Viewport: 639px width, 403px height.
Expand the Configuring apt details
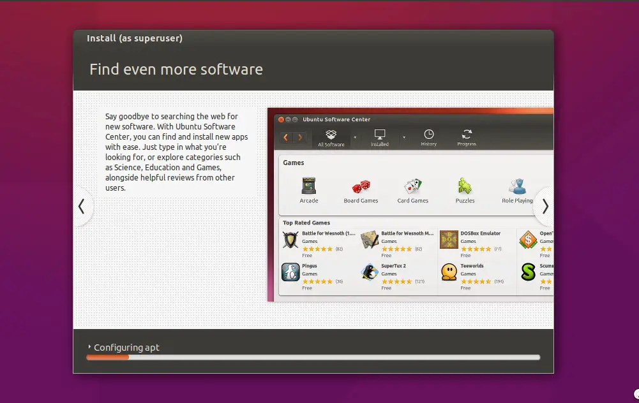[89, 347]
